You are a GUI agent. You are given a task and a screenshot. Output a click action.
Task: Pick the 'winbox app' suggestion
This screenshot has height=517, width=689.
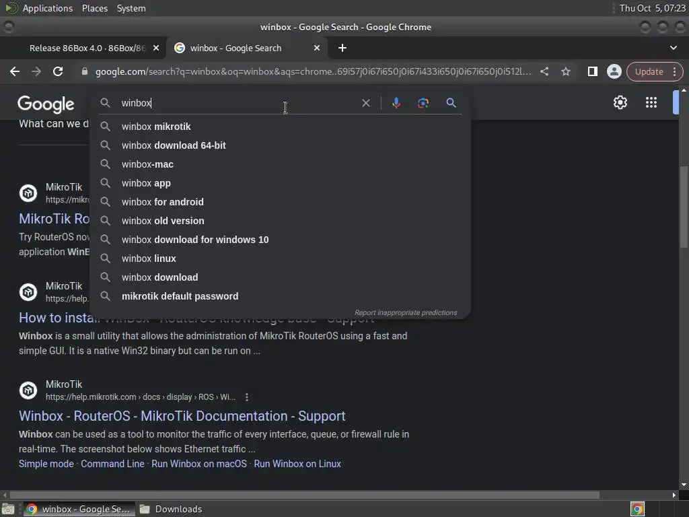(280, 183)
